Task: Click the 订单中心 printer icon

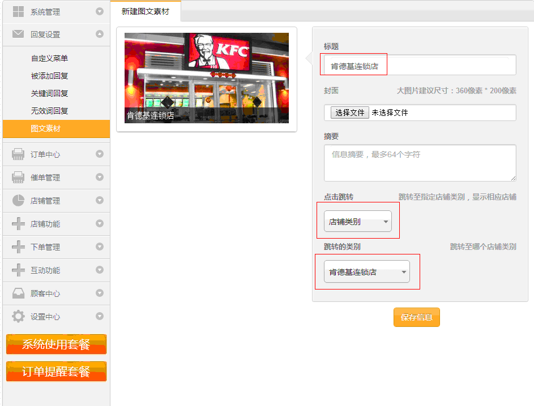Action: point(18,154)
